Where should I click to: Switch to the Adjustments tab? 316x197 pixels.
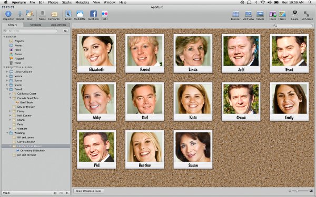[58, 25]
